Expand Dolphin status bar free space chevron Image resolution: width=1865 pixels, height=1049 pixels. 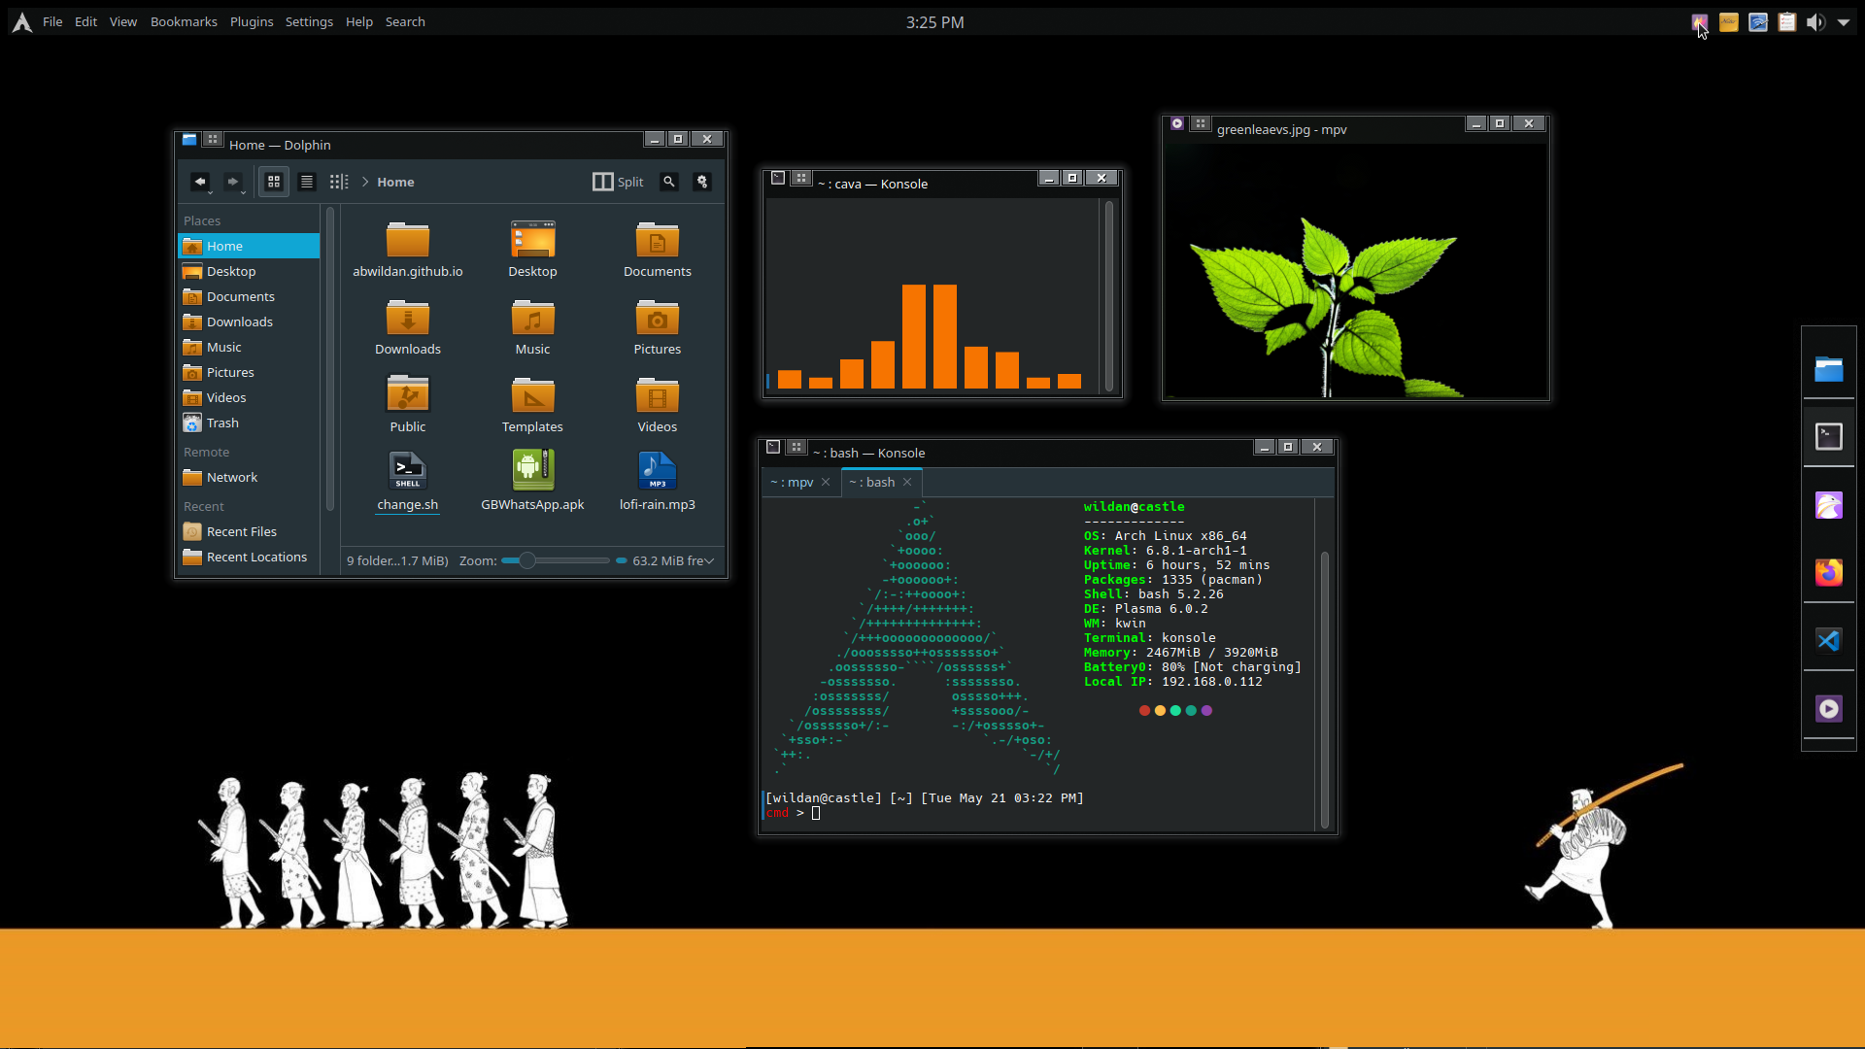pyautogui.click(x=709, y=561)
